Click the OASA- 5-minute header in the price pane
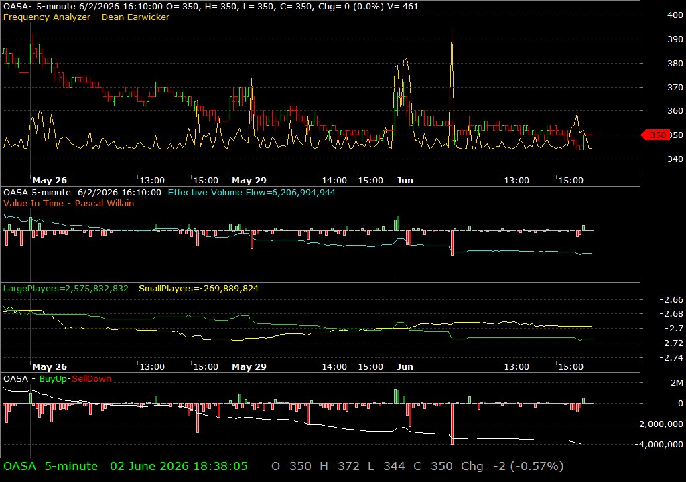Image resolution: width=686 pixels, height=482 pixels. (x=38, y=7)
